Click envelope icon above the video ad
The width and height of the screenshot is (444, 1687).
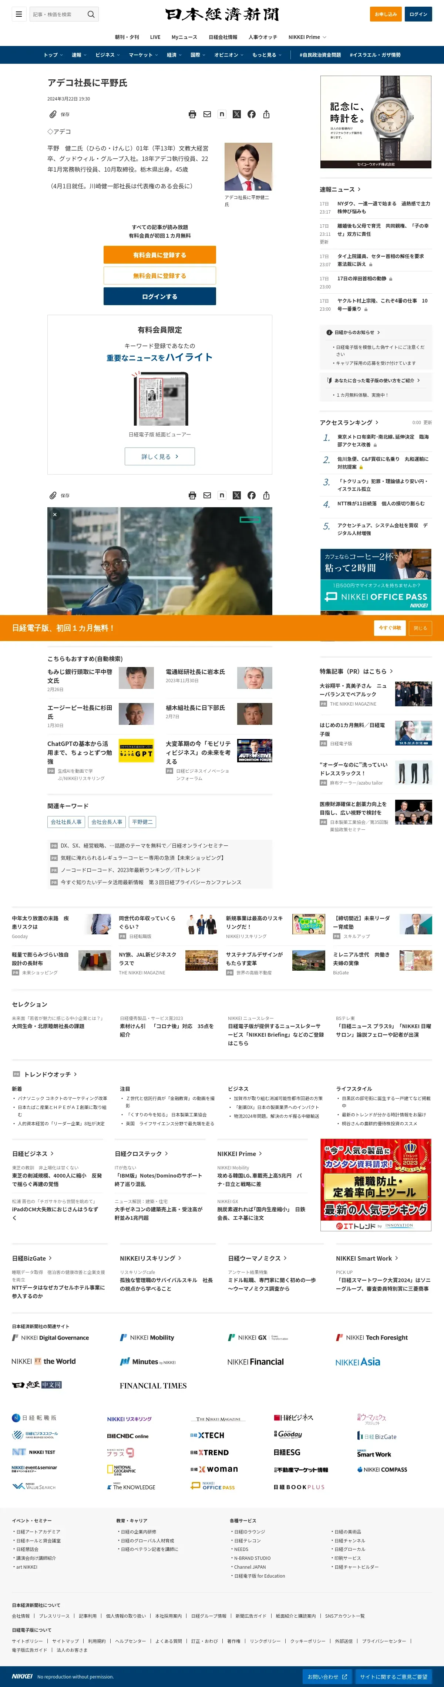coord(207,495)
